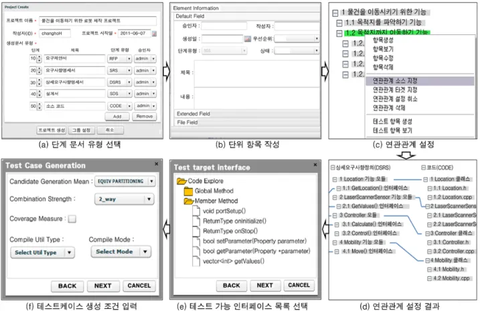Open Select Mode dropdown

click(x=121, y=251)
